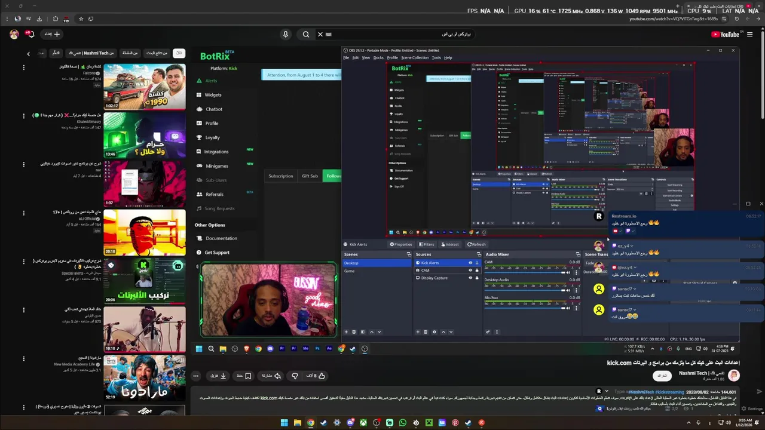Click the Filters button in OBS toolbar
This screenshot has width=765, height=430.
click(426, 244)
